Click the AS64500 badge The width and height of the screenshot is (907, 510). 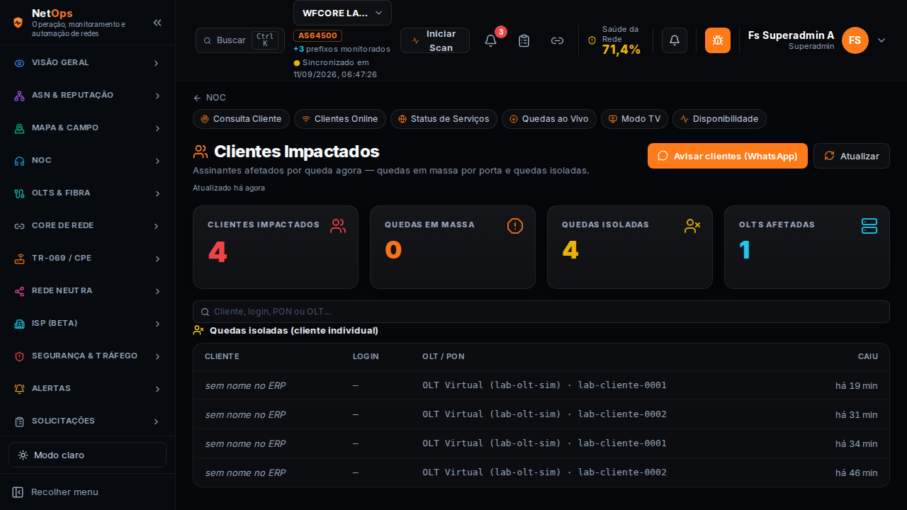click(x=318, y=35)
